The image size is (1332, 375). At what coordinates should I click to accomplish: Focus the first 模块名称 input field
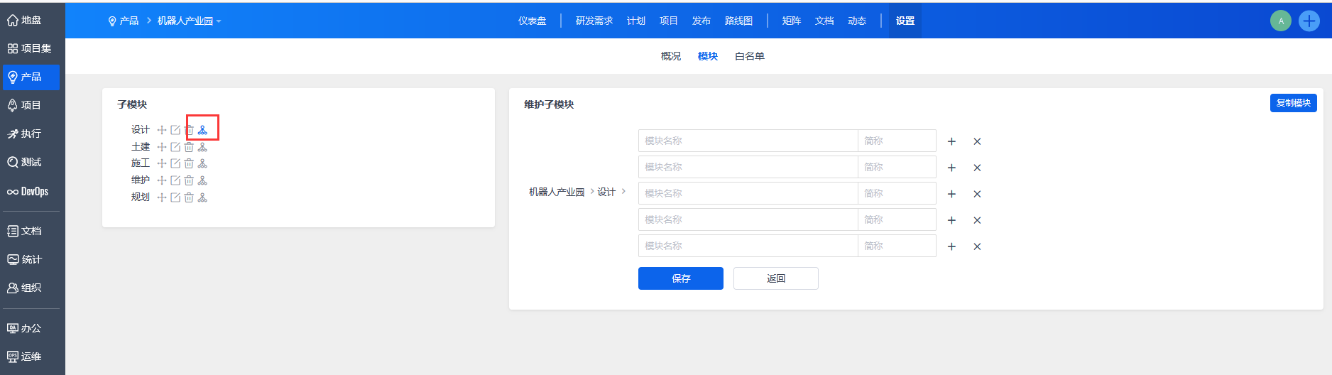click(x=747, y=141)
